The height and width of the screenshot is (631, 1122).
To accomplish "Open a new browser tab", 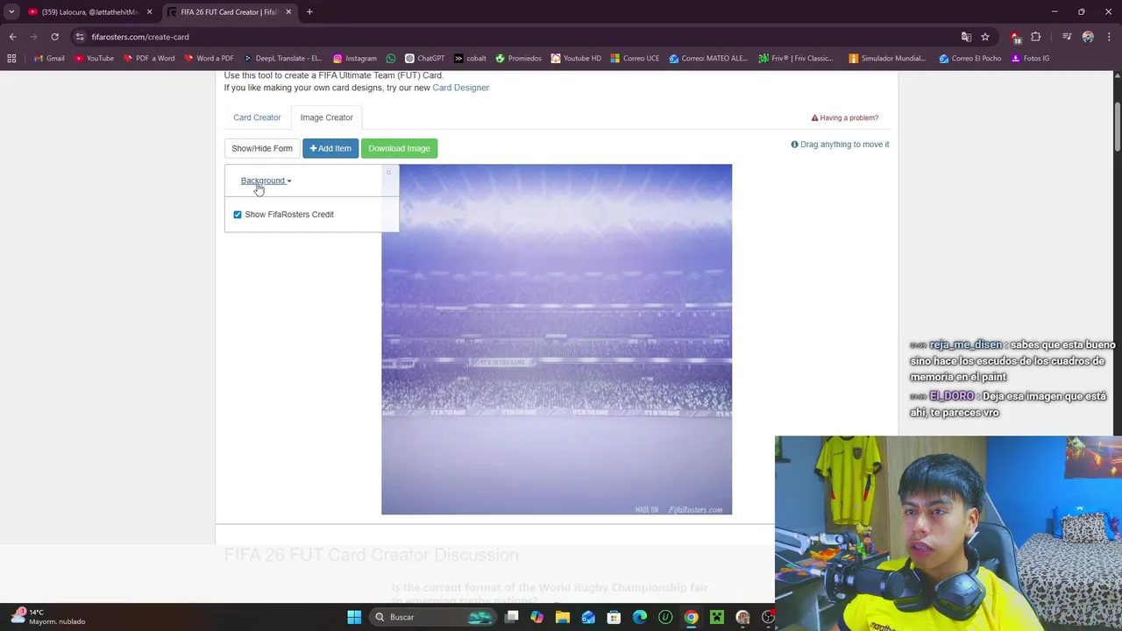I will click(x=309, y=12).
